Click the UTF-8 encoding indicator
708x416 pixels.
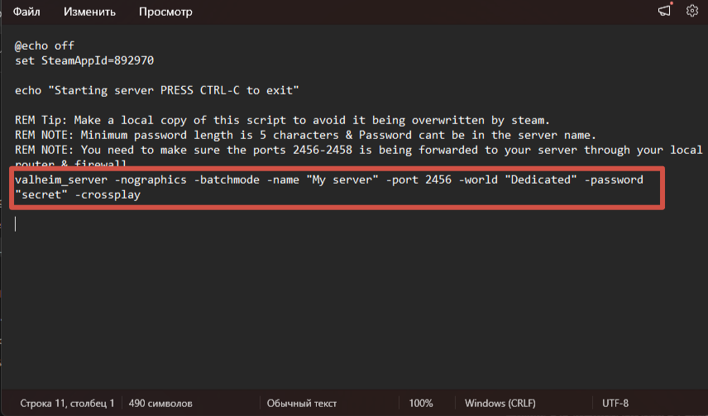615,404
